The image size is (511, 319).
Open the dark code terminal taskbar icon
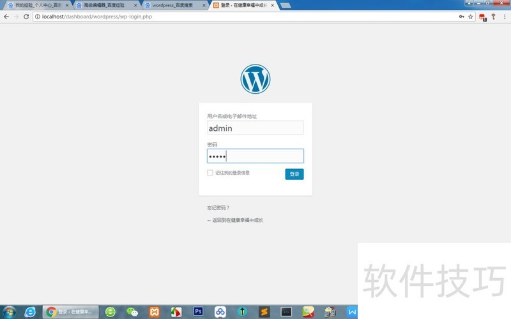pyautogui.click(x=286, y=312)
